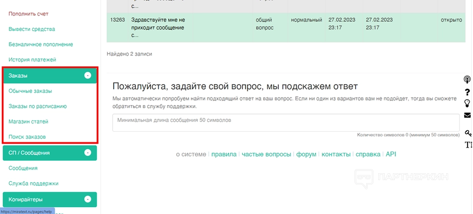Collapse the Копирайтеры section

click(87, 199)
